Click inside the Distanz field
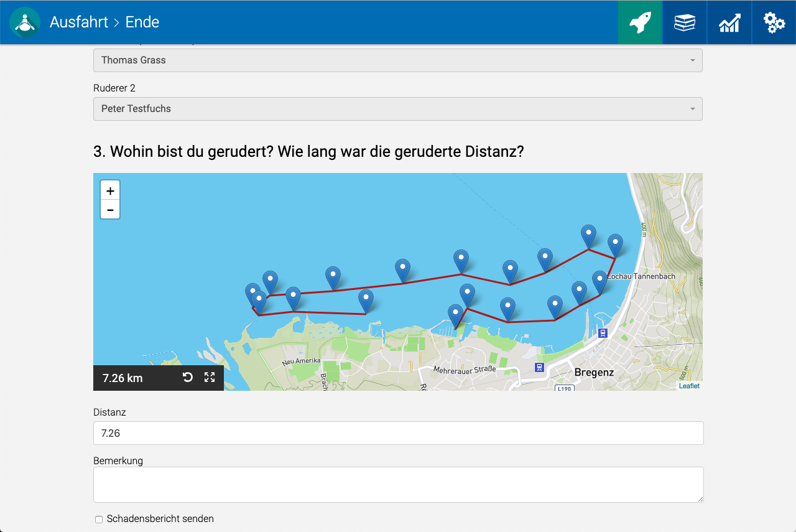796x532 pixels. pyautogui.click(x=398, y=433)
